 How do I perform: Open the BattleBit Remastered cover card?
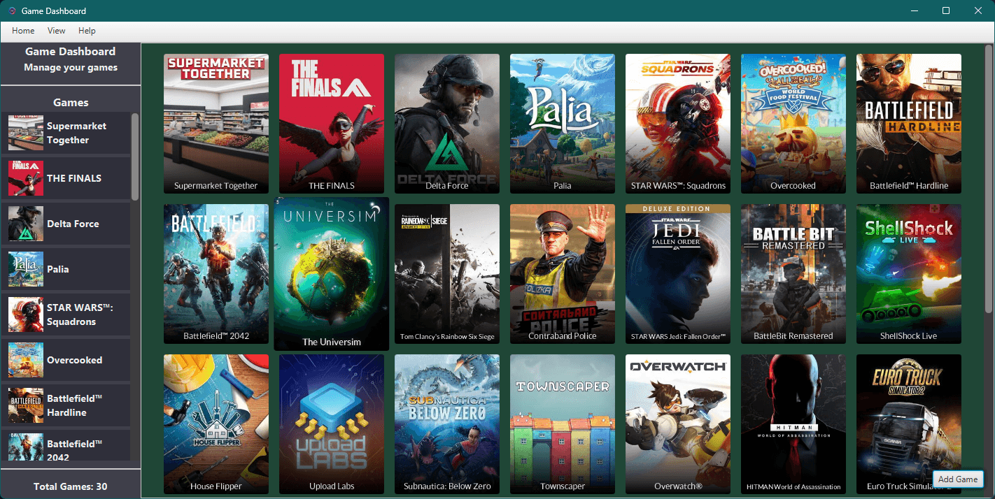pos(793,274)
